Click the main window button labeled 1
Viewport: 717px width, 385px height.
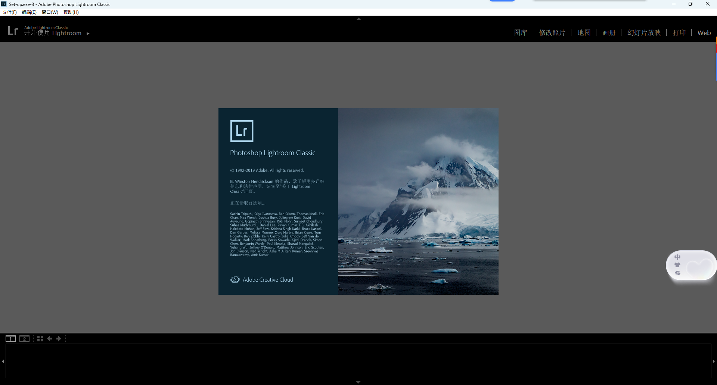point(10,338)
